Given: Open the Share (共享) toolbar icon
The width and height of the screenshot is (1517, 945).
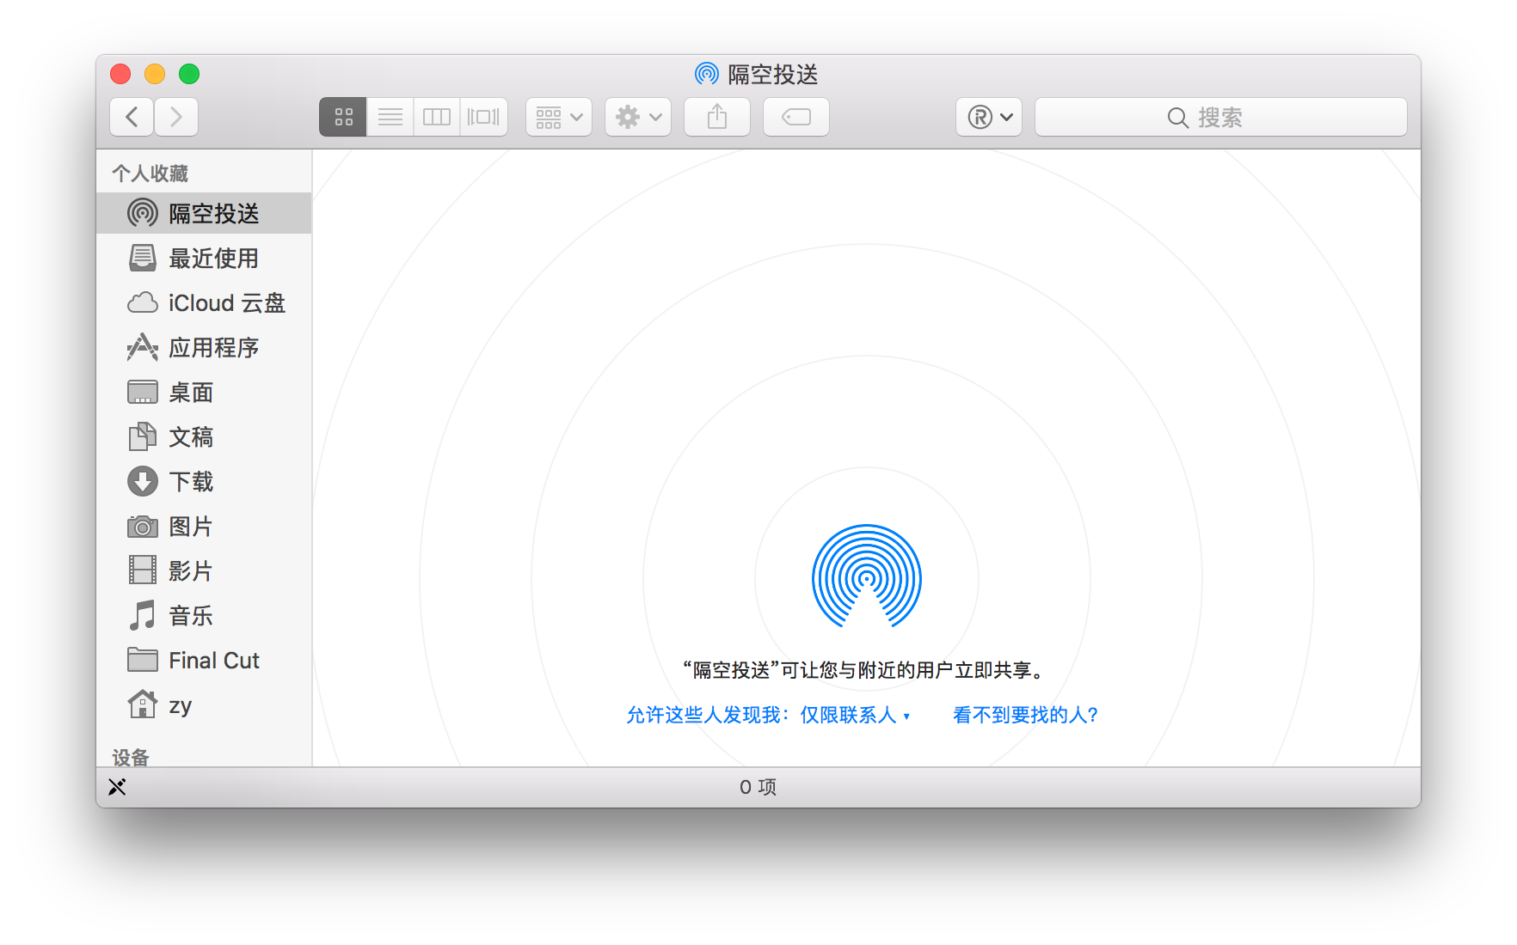Looking at the screenshot, I should [716, 117].
